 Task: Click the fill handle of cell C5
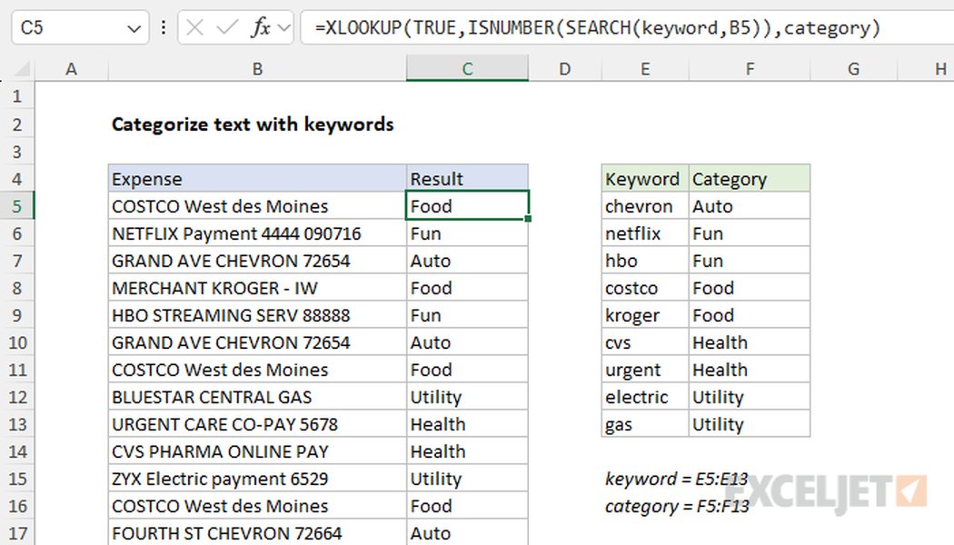(528, 219)
